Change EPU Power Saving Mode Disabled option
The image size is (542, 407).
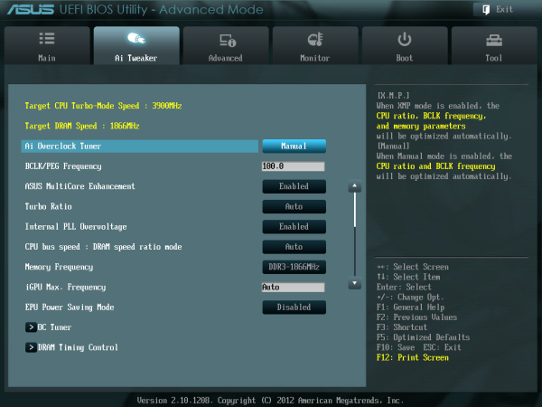(294, 308)
